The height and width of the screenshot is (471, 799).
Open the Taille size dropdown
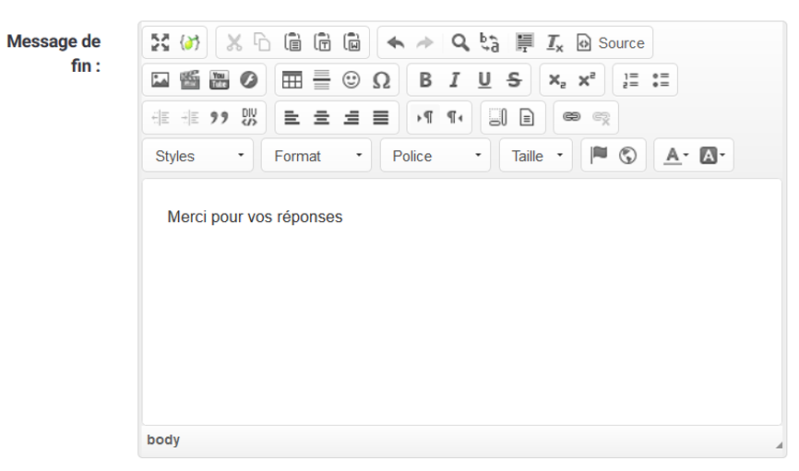[x=535, y=155]
